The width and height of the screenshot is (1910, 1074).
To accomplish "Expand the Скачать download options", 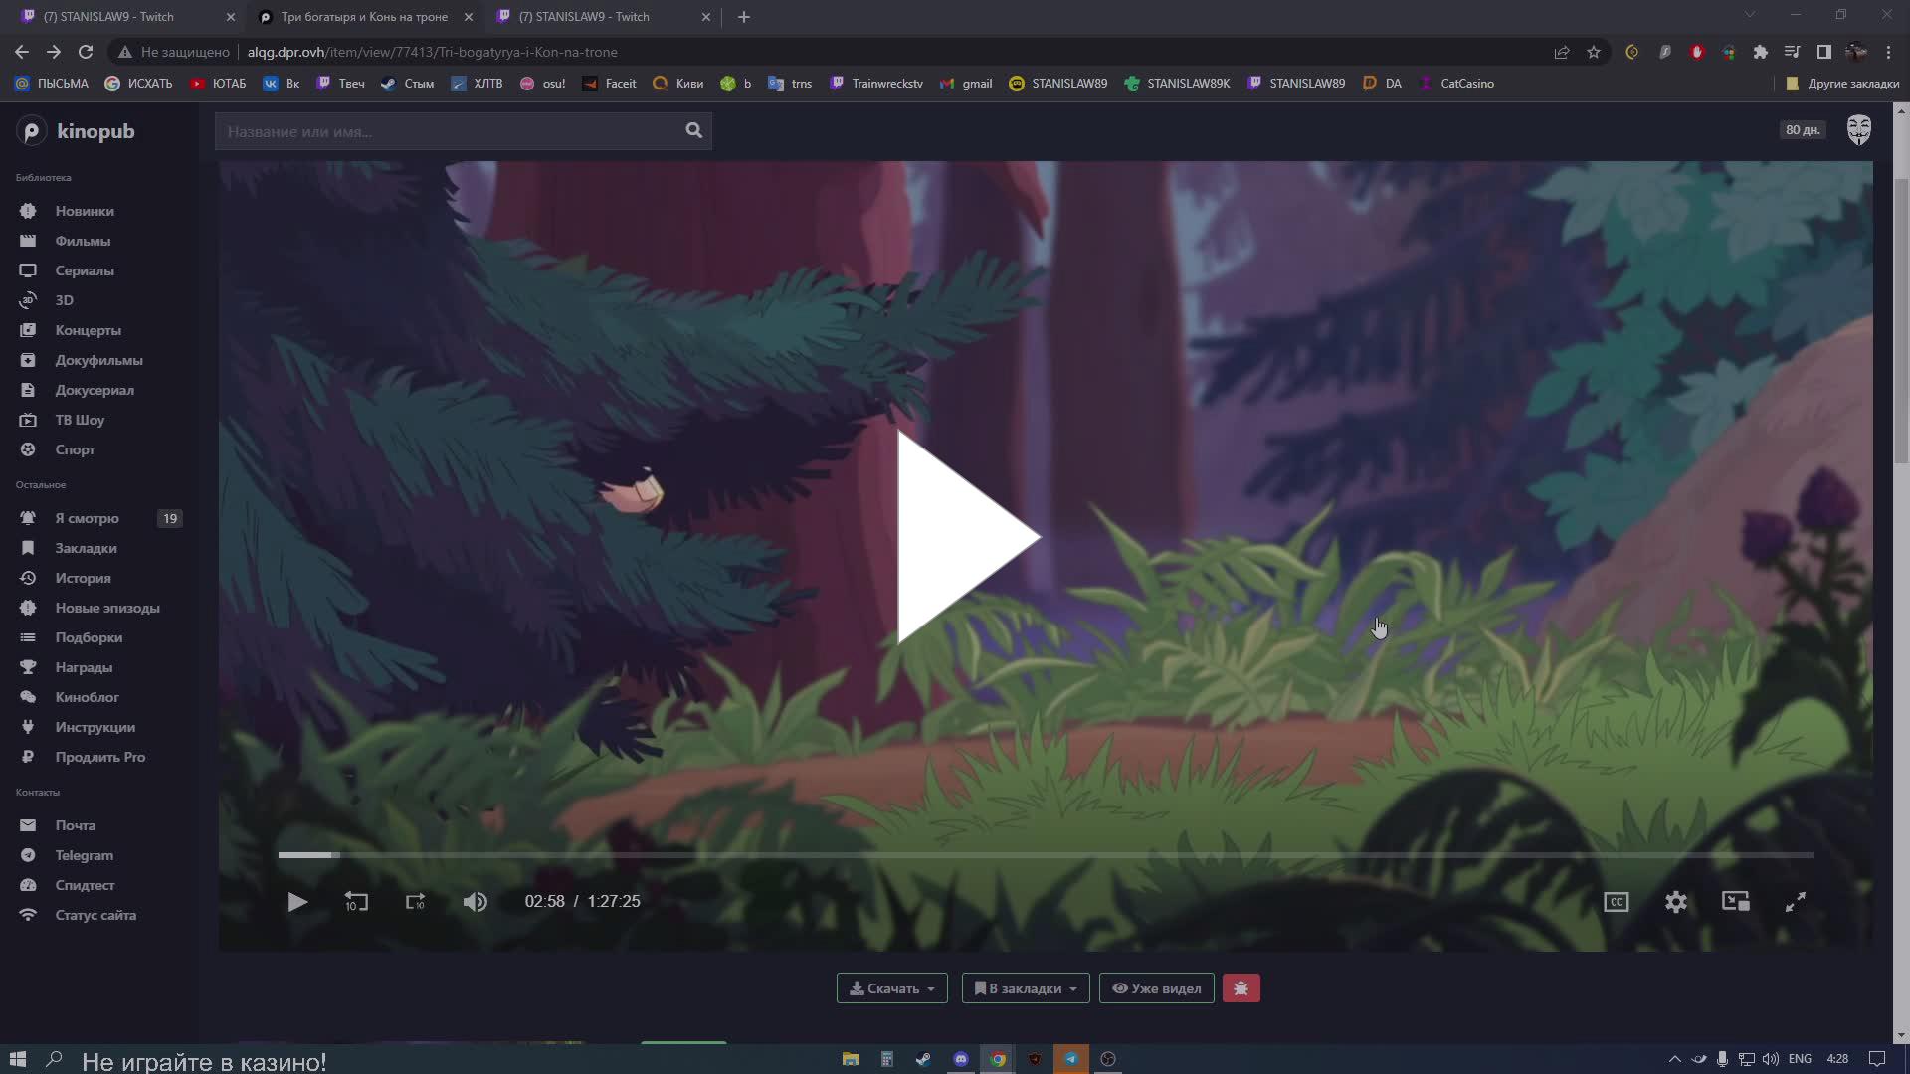I will click(x=891, y=987).
